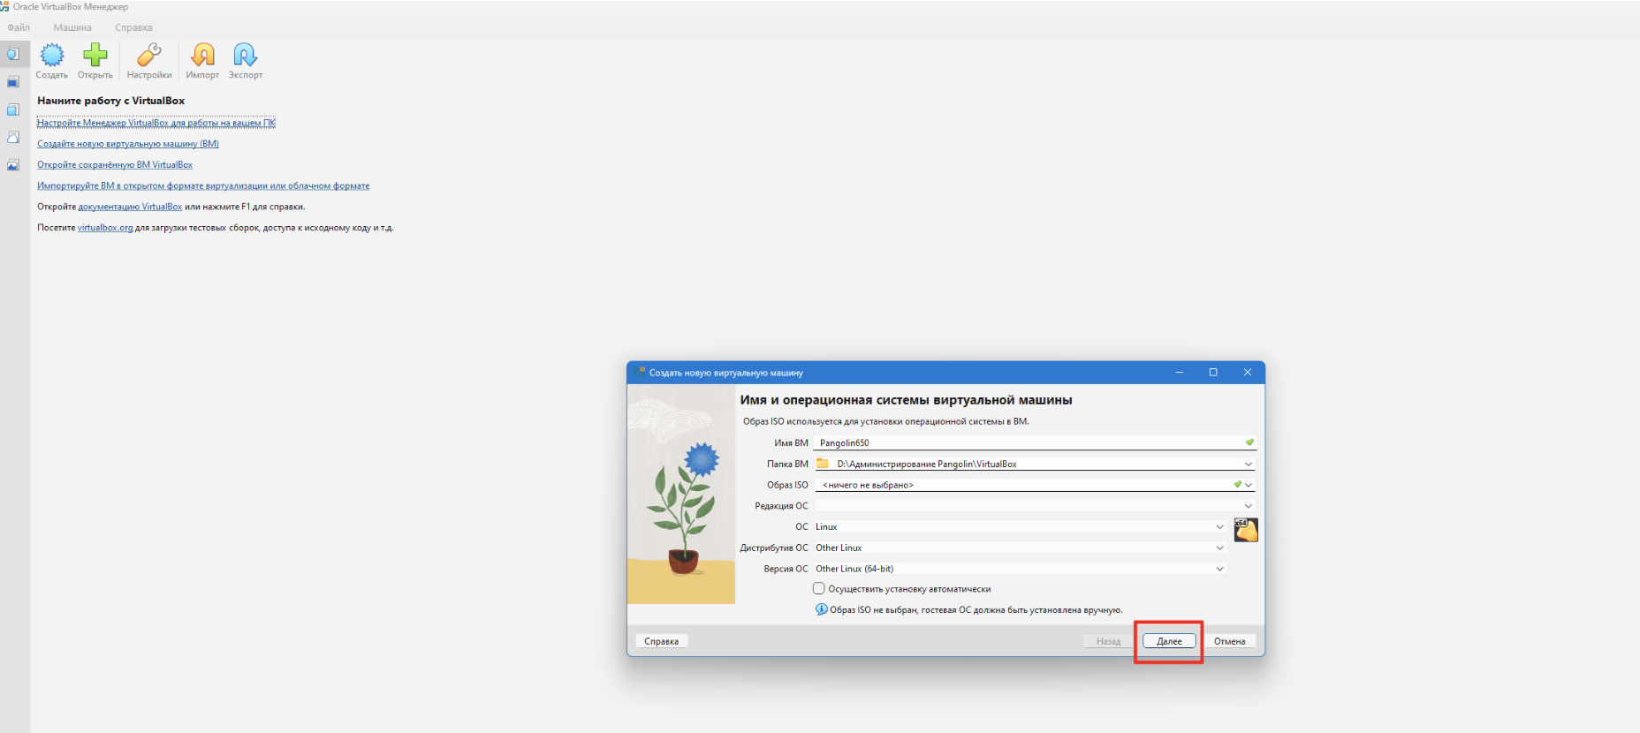Open the Машина menu

click(72, 27)
